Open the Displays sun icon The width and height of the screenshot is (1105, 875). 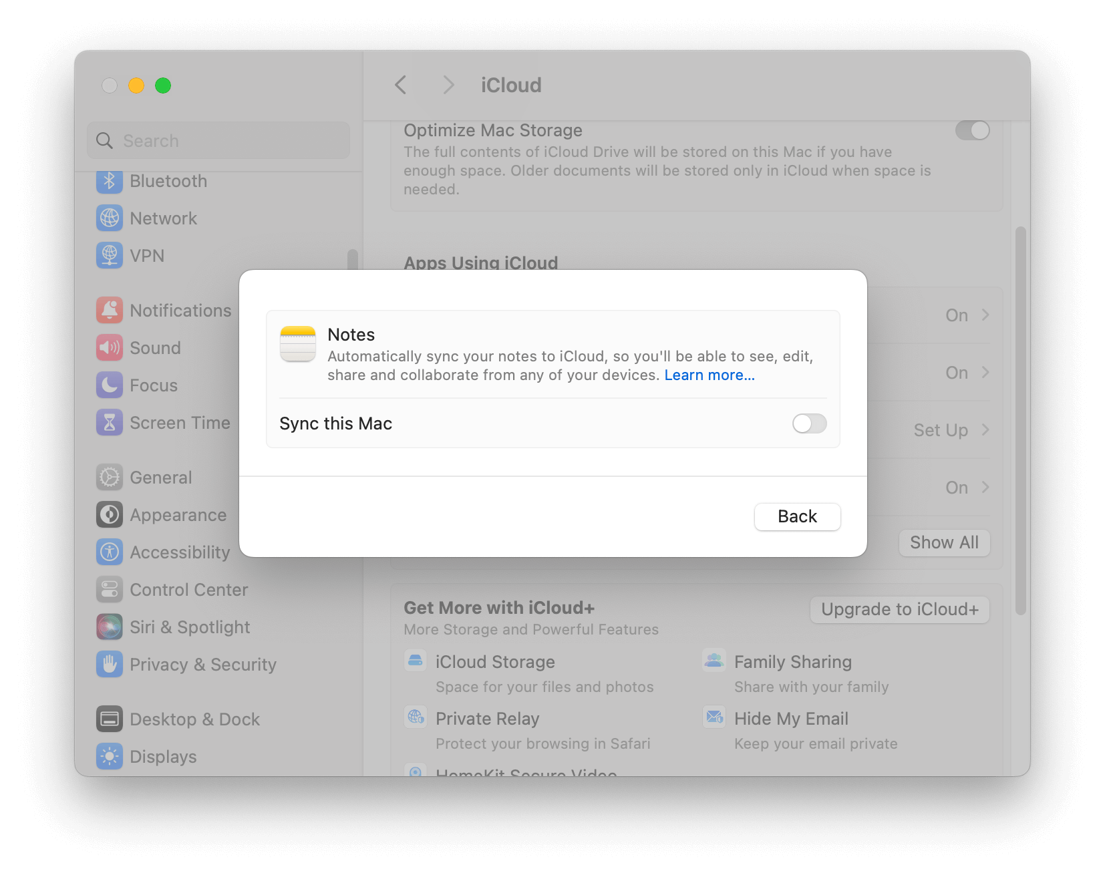(110, 757)
